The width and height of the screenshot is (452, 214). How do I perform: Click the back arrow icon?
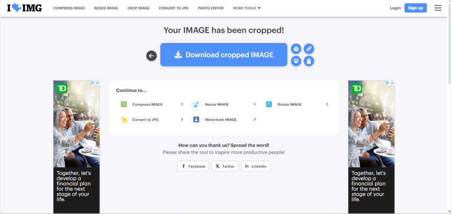click(151, 56)
